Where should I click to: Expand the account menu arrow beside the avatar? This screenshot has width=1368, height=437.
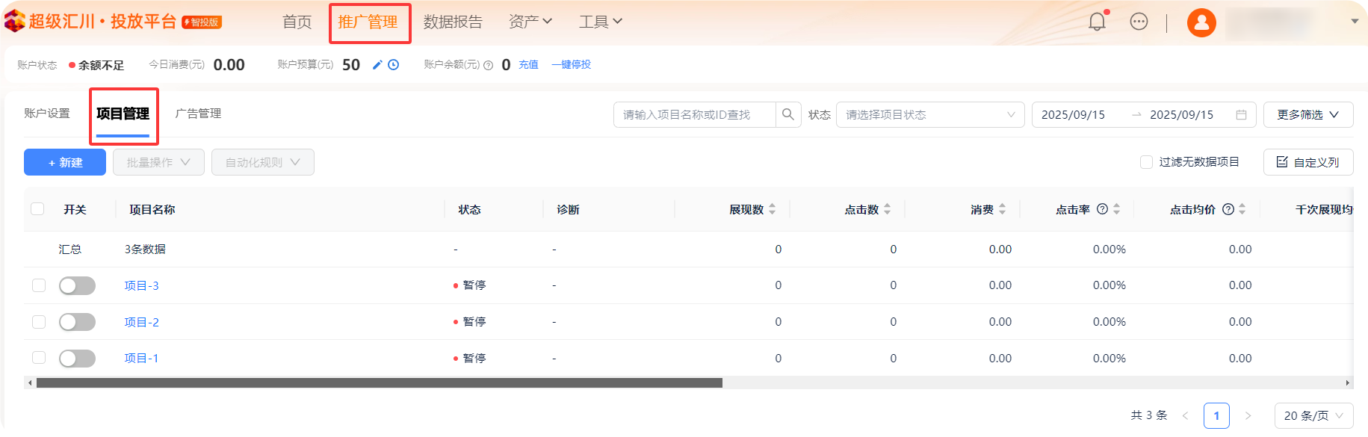coord(1355,22)
